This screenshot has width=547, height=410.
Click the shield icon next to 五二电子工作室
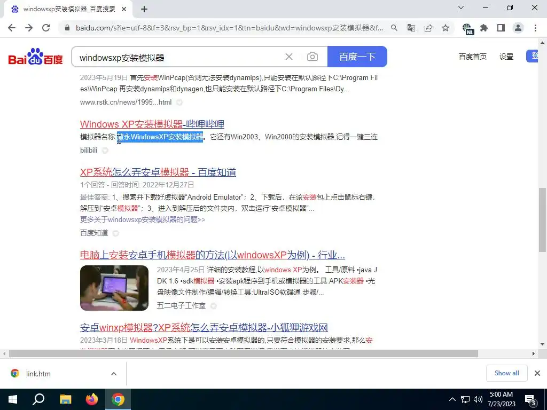point(214,306)
